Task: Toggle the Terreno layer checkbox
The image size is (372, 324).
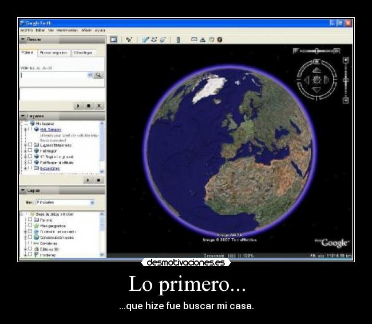Action: pos(30,219)
